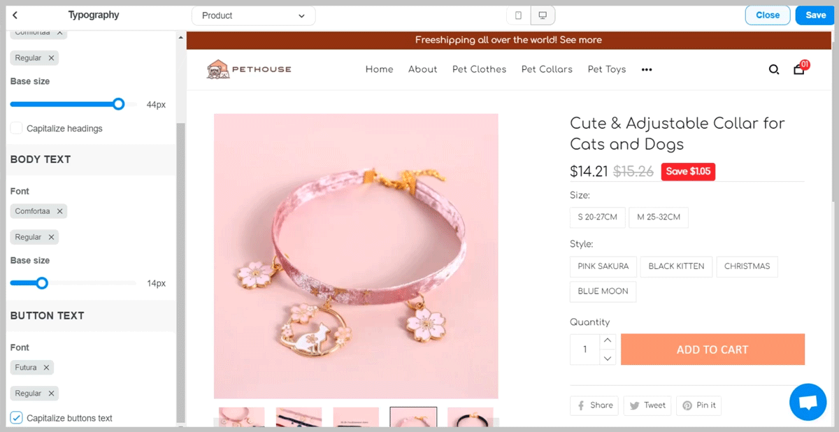The width and height of the screenshot is (839, 432).
Task: Increase quantity with the up arrow
Action: coord(608,340)
